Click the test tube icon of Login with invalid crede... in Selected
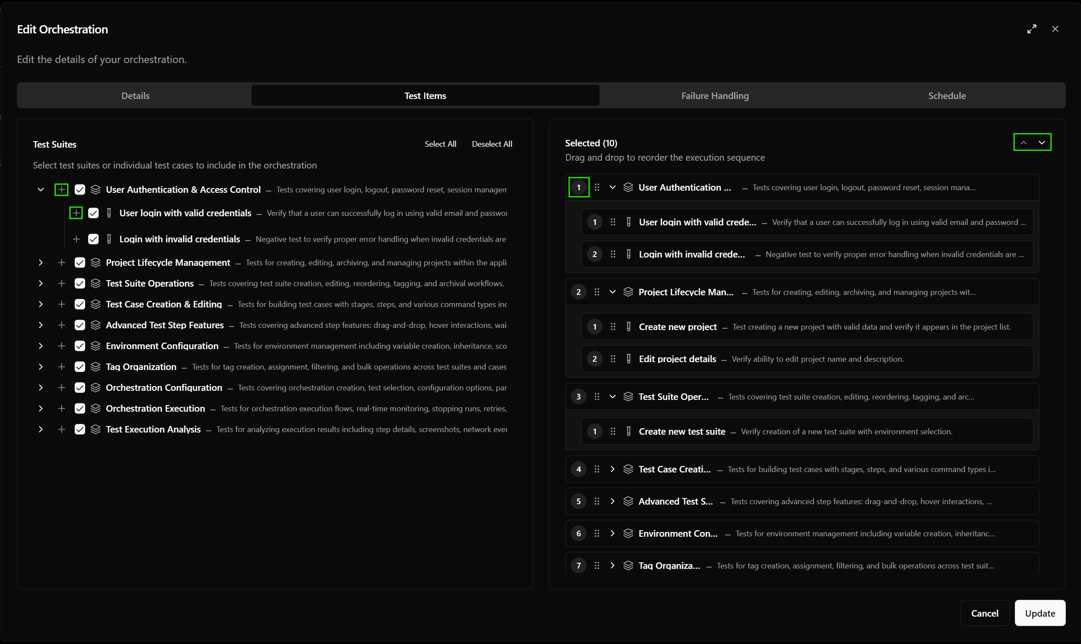Screen dimensions: 1081x644 pos(629,254)
